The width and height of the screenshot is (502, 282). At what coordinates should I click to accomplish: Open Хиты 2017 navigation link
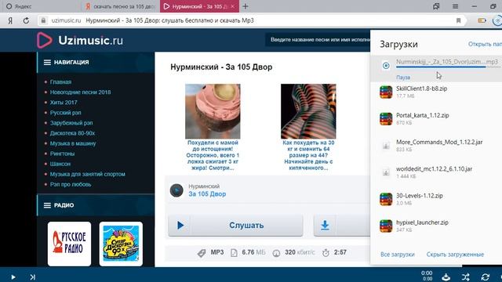[64, 103]
